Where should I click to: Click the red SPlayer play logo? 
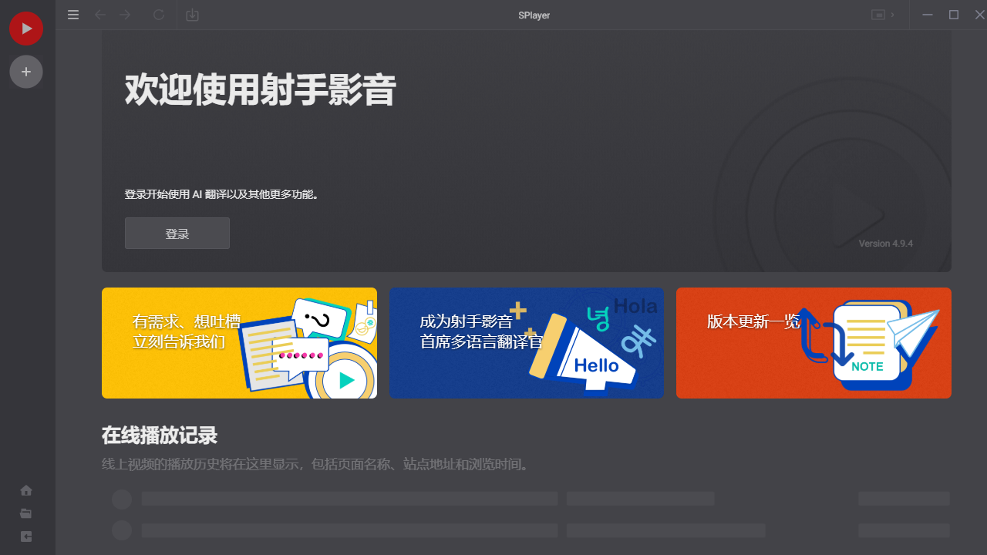26,29
